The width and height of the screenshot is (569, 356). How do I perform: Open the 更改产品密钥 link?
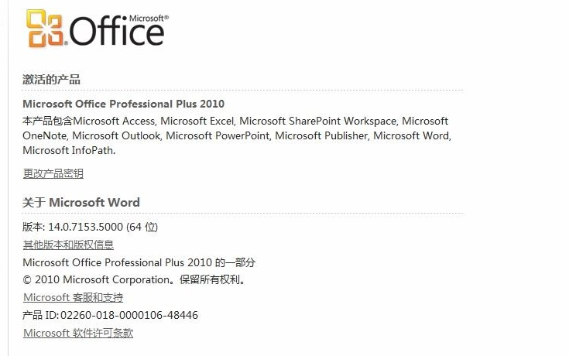point(53,173)
